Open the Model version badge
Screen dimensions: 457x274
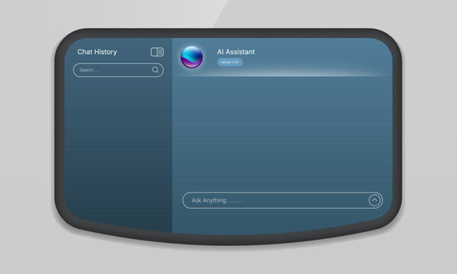230,62
